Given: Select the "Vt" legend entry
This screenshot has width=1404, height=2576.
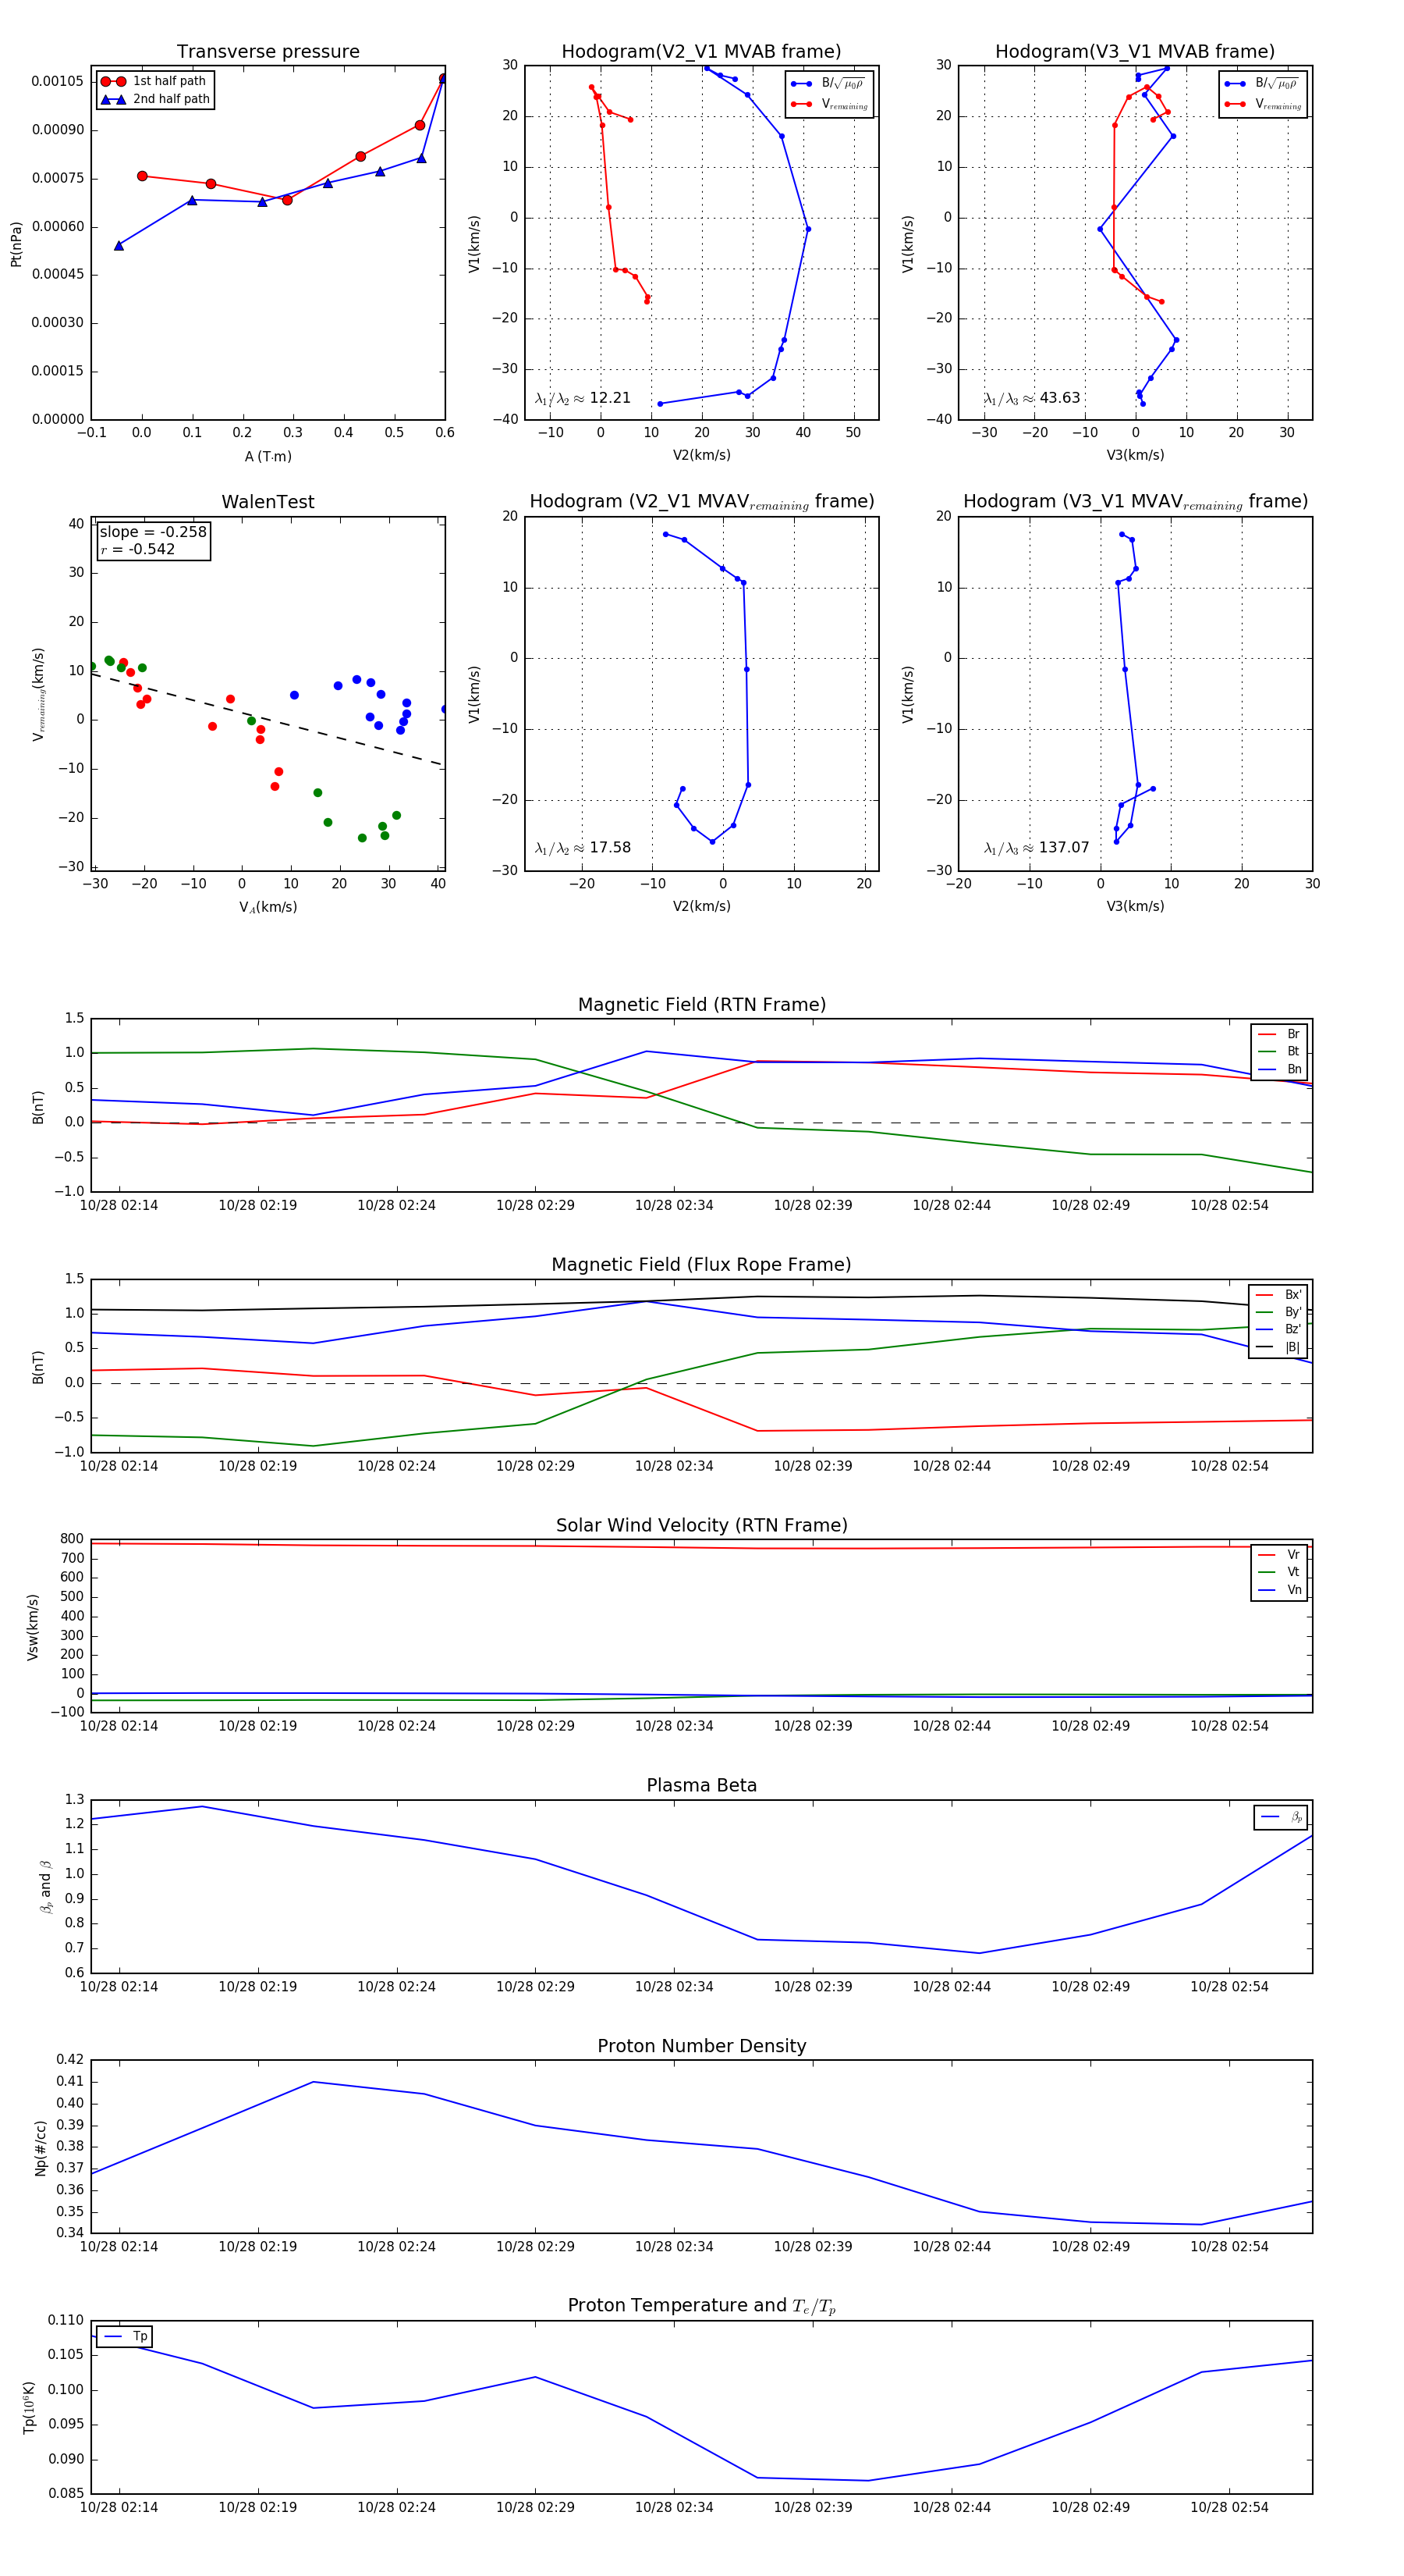Looking at the screenshot, I should tap(1278, 1572).
